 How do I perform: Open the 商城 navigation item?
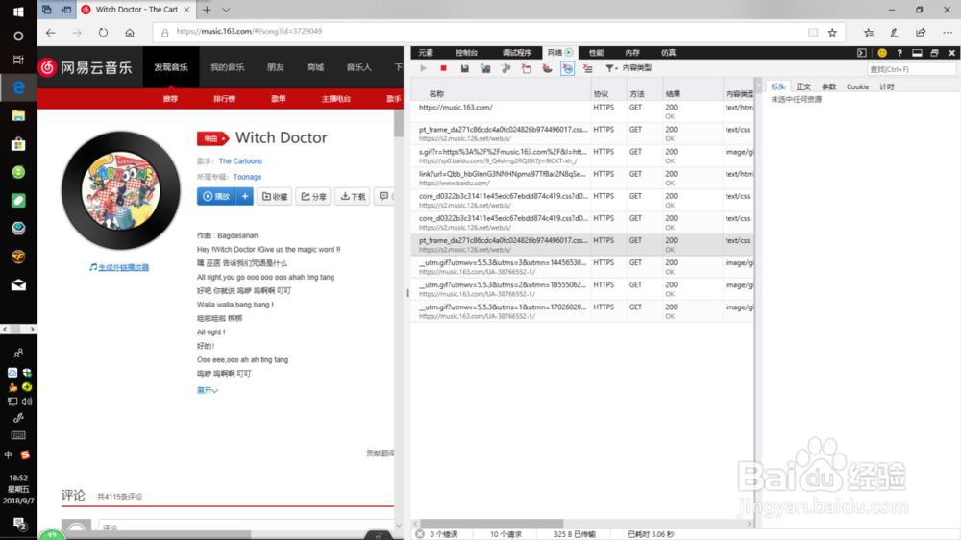coord(315,67)
